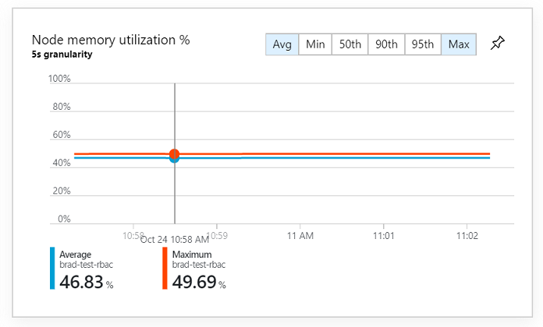Screen dimensions: 543x327
Task: Select the Maximum legend entry label
Action: (190, 255)
